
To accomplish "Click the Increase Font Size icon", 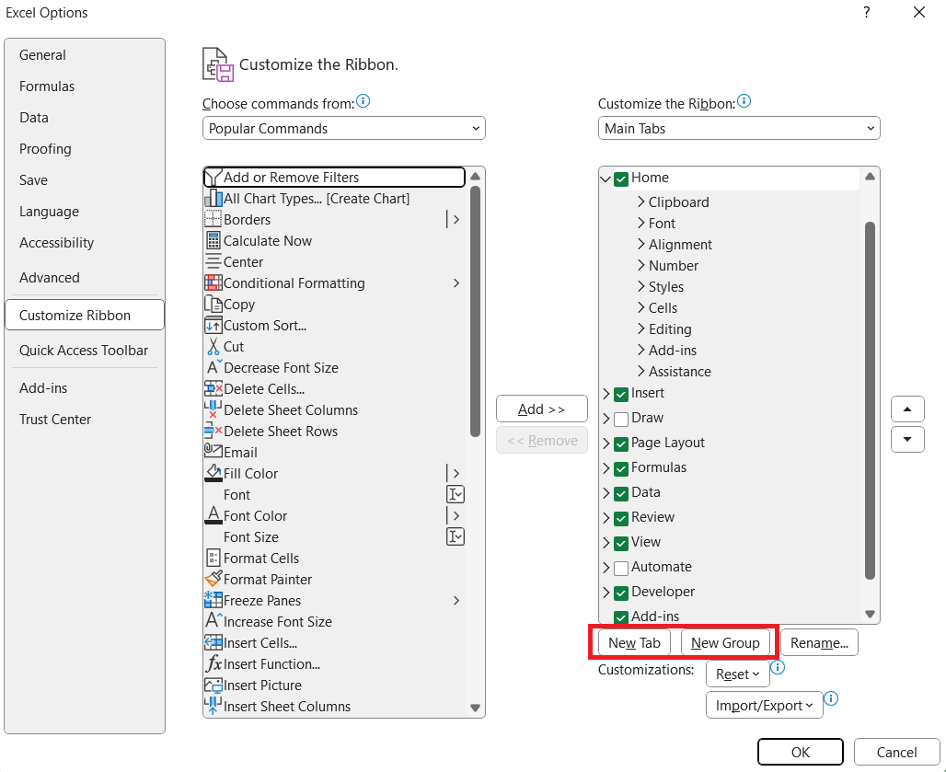I will click(x=214, y=620).
